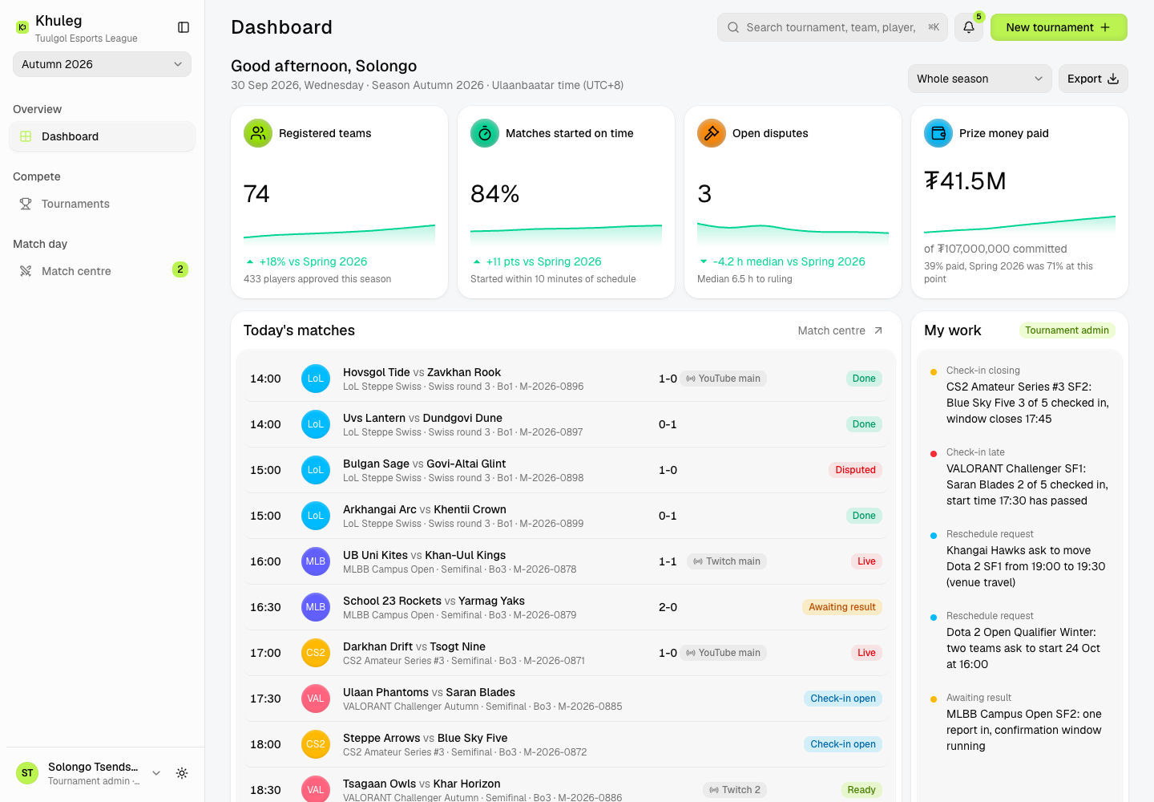The width and height of the screenshot is (1154, 802).
Task: Open the MLBB Campus Open SF2 awaiting result item
Action: [x=1020, y=722]
